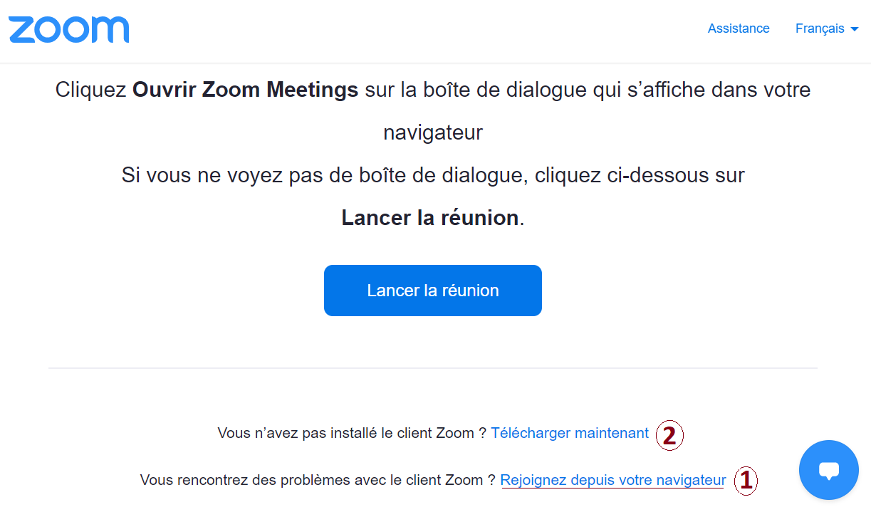Click the bold Ouvrir Zoom Meetings text

[245, 90]
